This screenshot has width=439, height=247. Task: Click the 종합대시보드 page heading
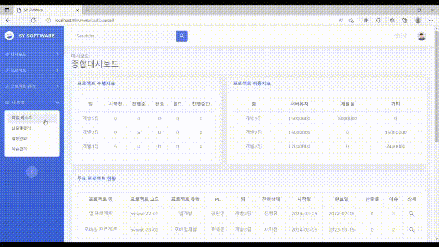pyautogui.click(x=95, y=64)
